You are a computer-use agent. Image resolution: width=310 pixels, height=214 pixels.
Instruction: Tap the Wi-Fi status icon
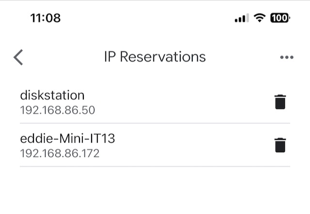pyautogui.click(x=260, y=18)
